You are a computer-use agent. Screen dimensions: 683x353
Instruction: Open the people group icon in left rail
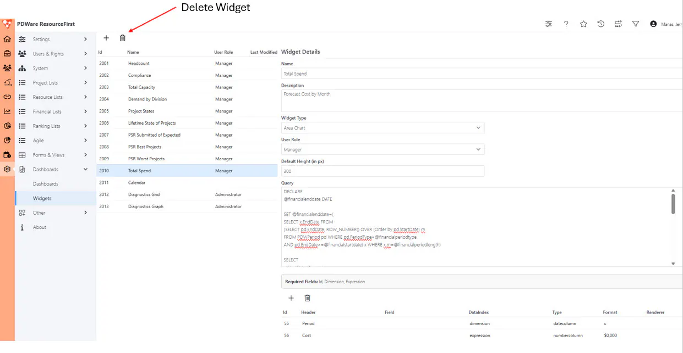[x=7, y=68]
